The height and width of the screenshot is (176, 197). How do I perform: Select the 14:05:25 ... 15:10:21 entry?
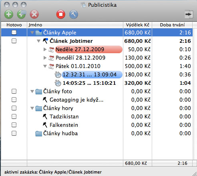tap(89, 83)
